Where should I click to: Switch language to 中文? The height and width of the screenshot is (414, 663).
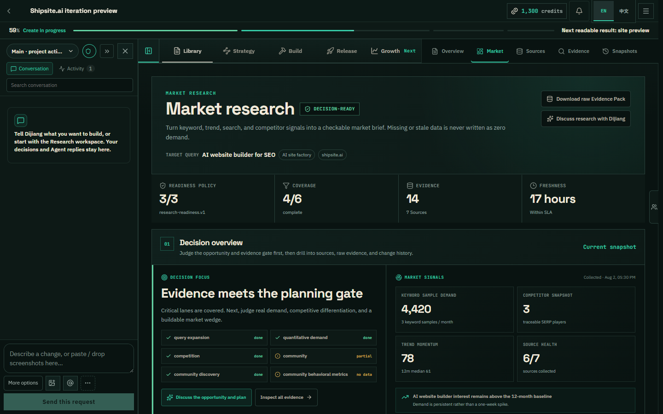pos(624,11)
